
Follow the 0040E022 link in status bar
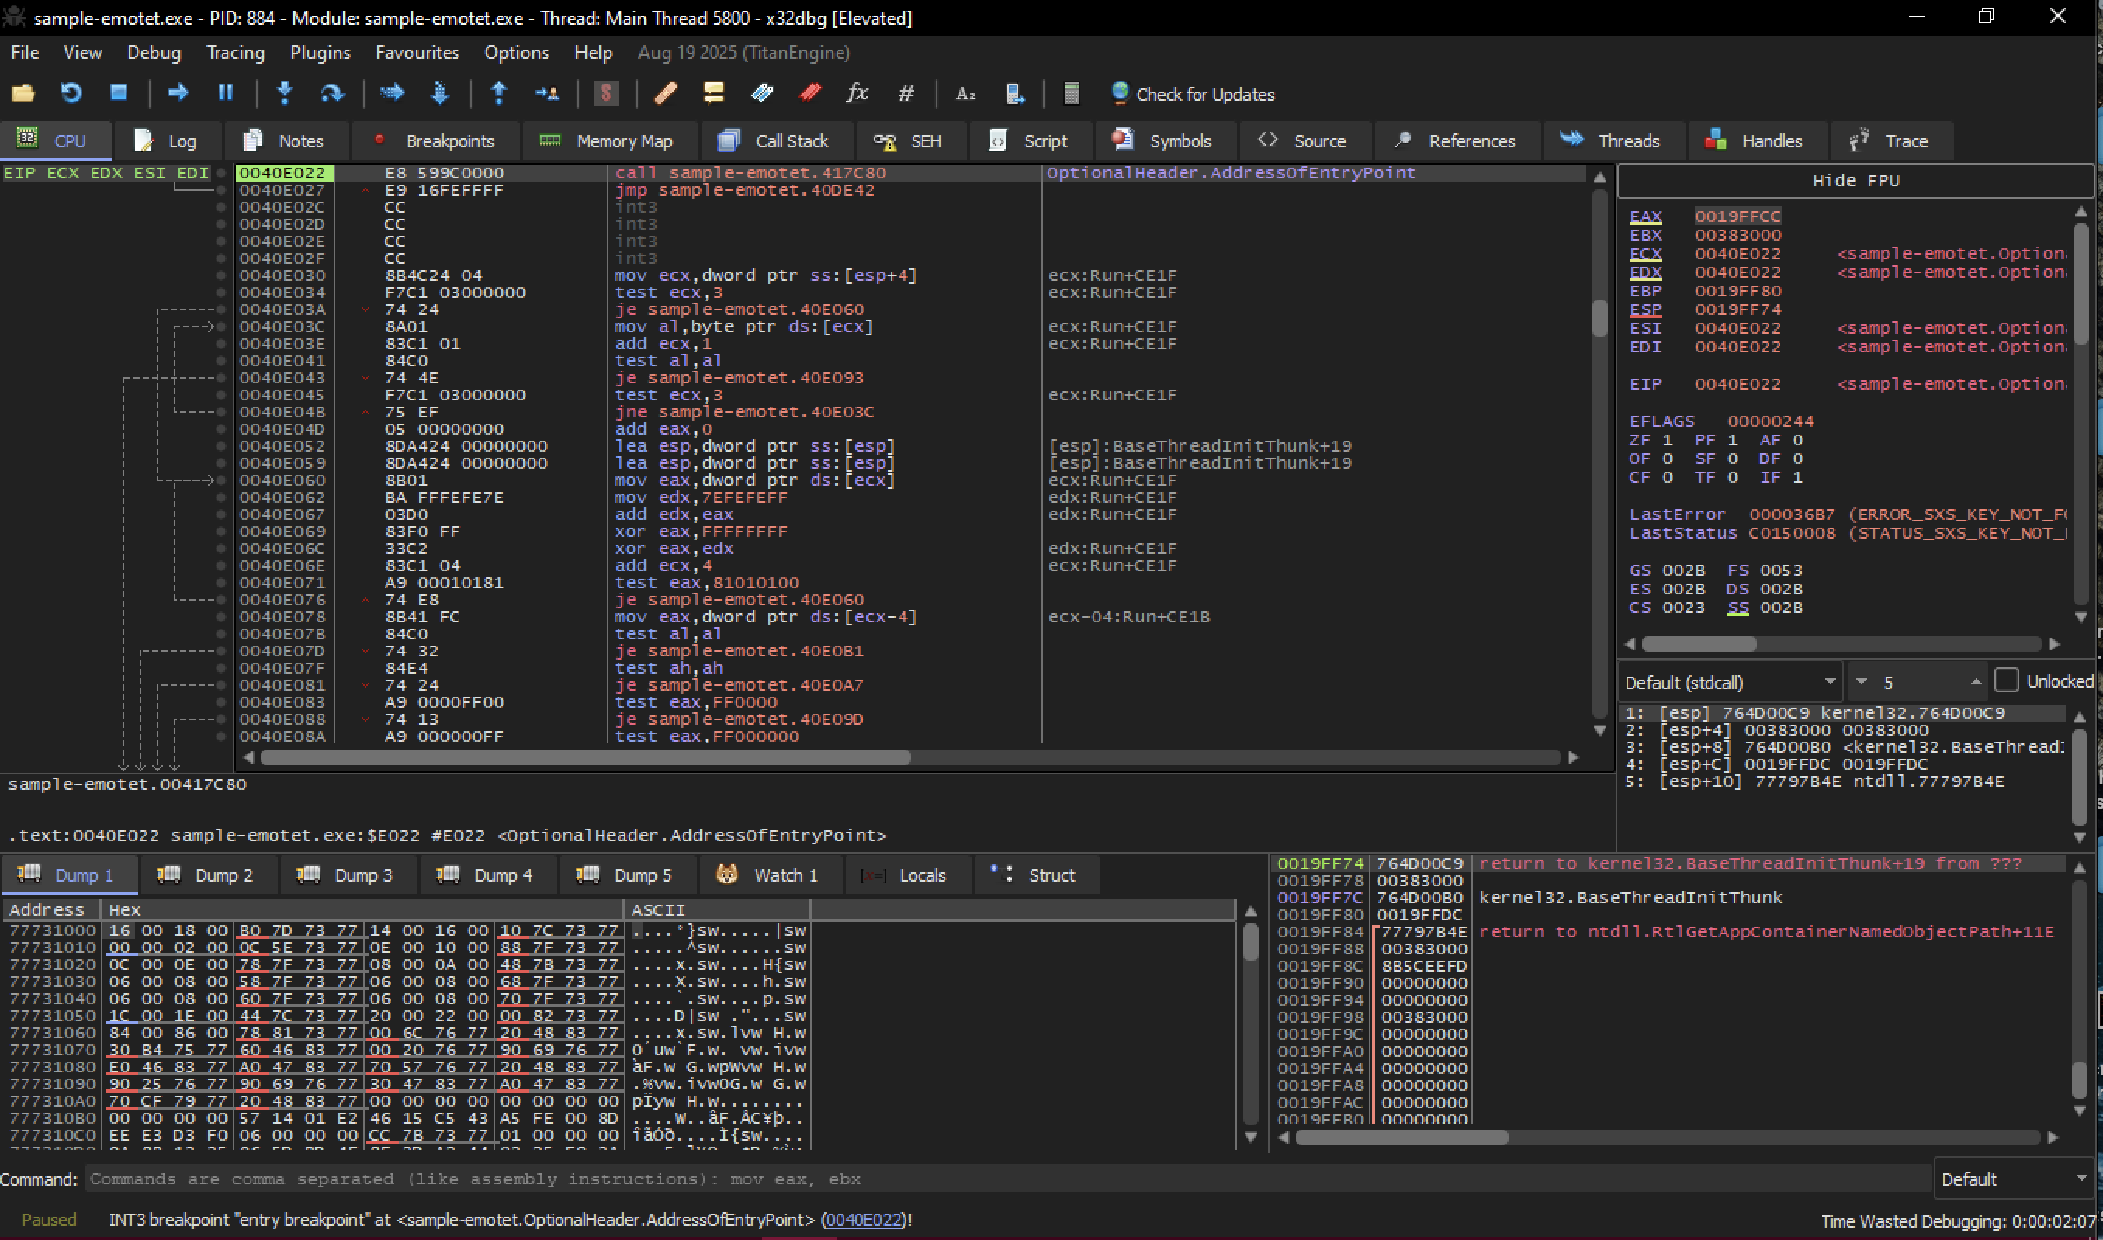[863, 1219]
